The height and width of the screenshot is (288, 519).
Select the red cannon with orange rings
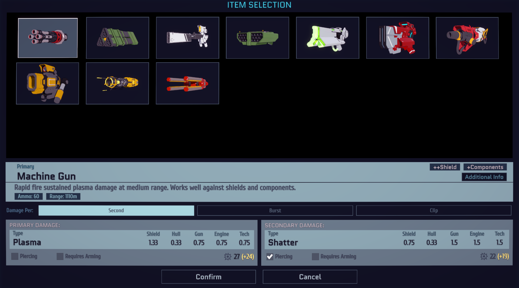click(467, 38)
